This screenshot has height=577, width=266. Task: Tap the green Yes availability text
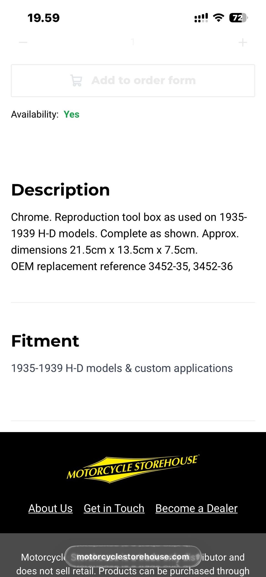71,114
